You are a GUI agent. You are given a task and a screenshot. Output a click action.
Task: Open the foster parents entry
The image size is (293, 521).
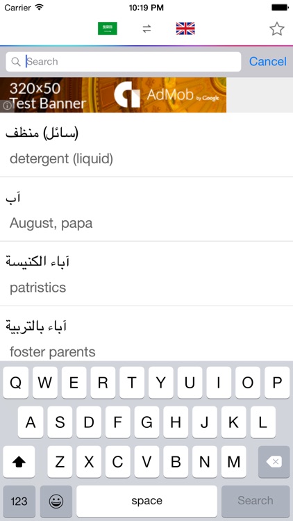146,333
